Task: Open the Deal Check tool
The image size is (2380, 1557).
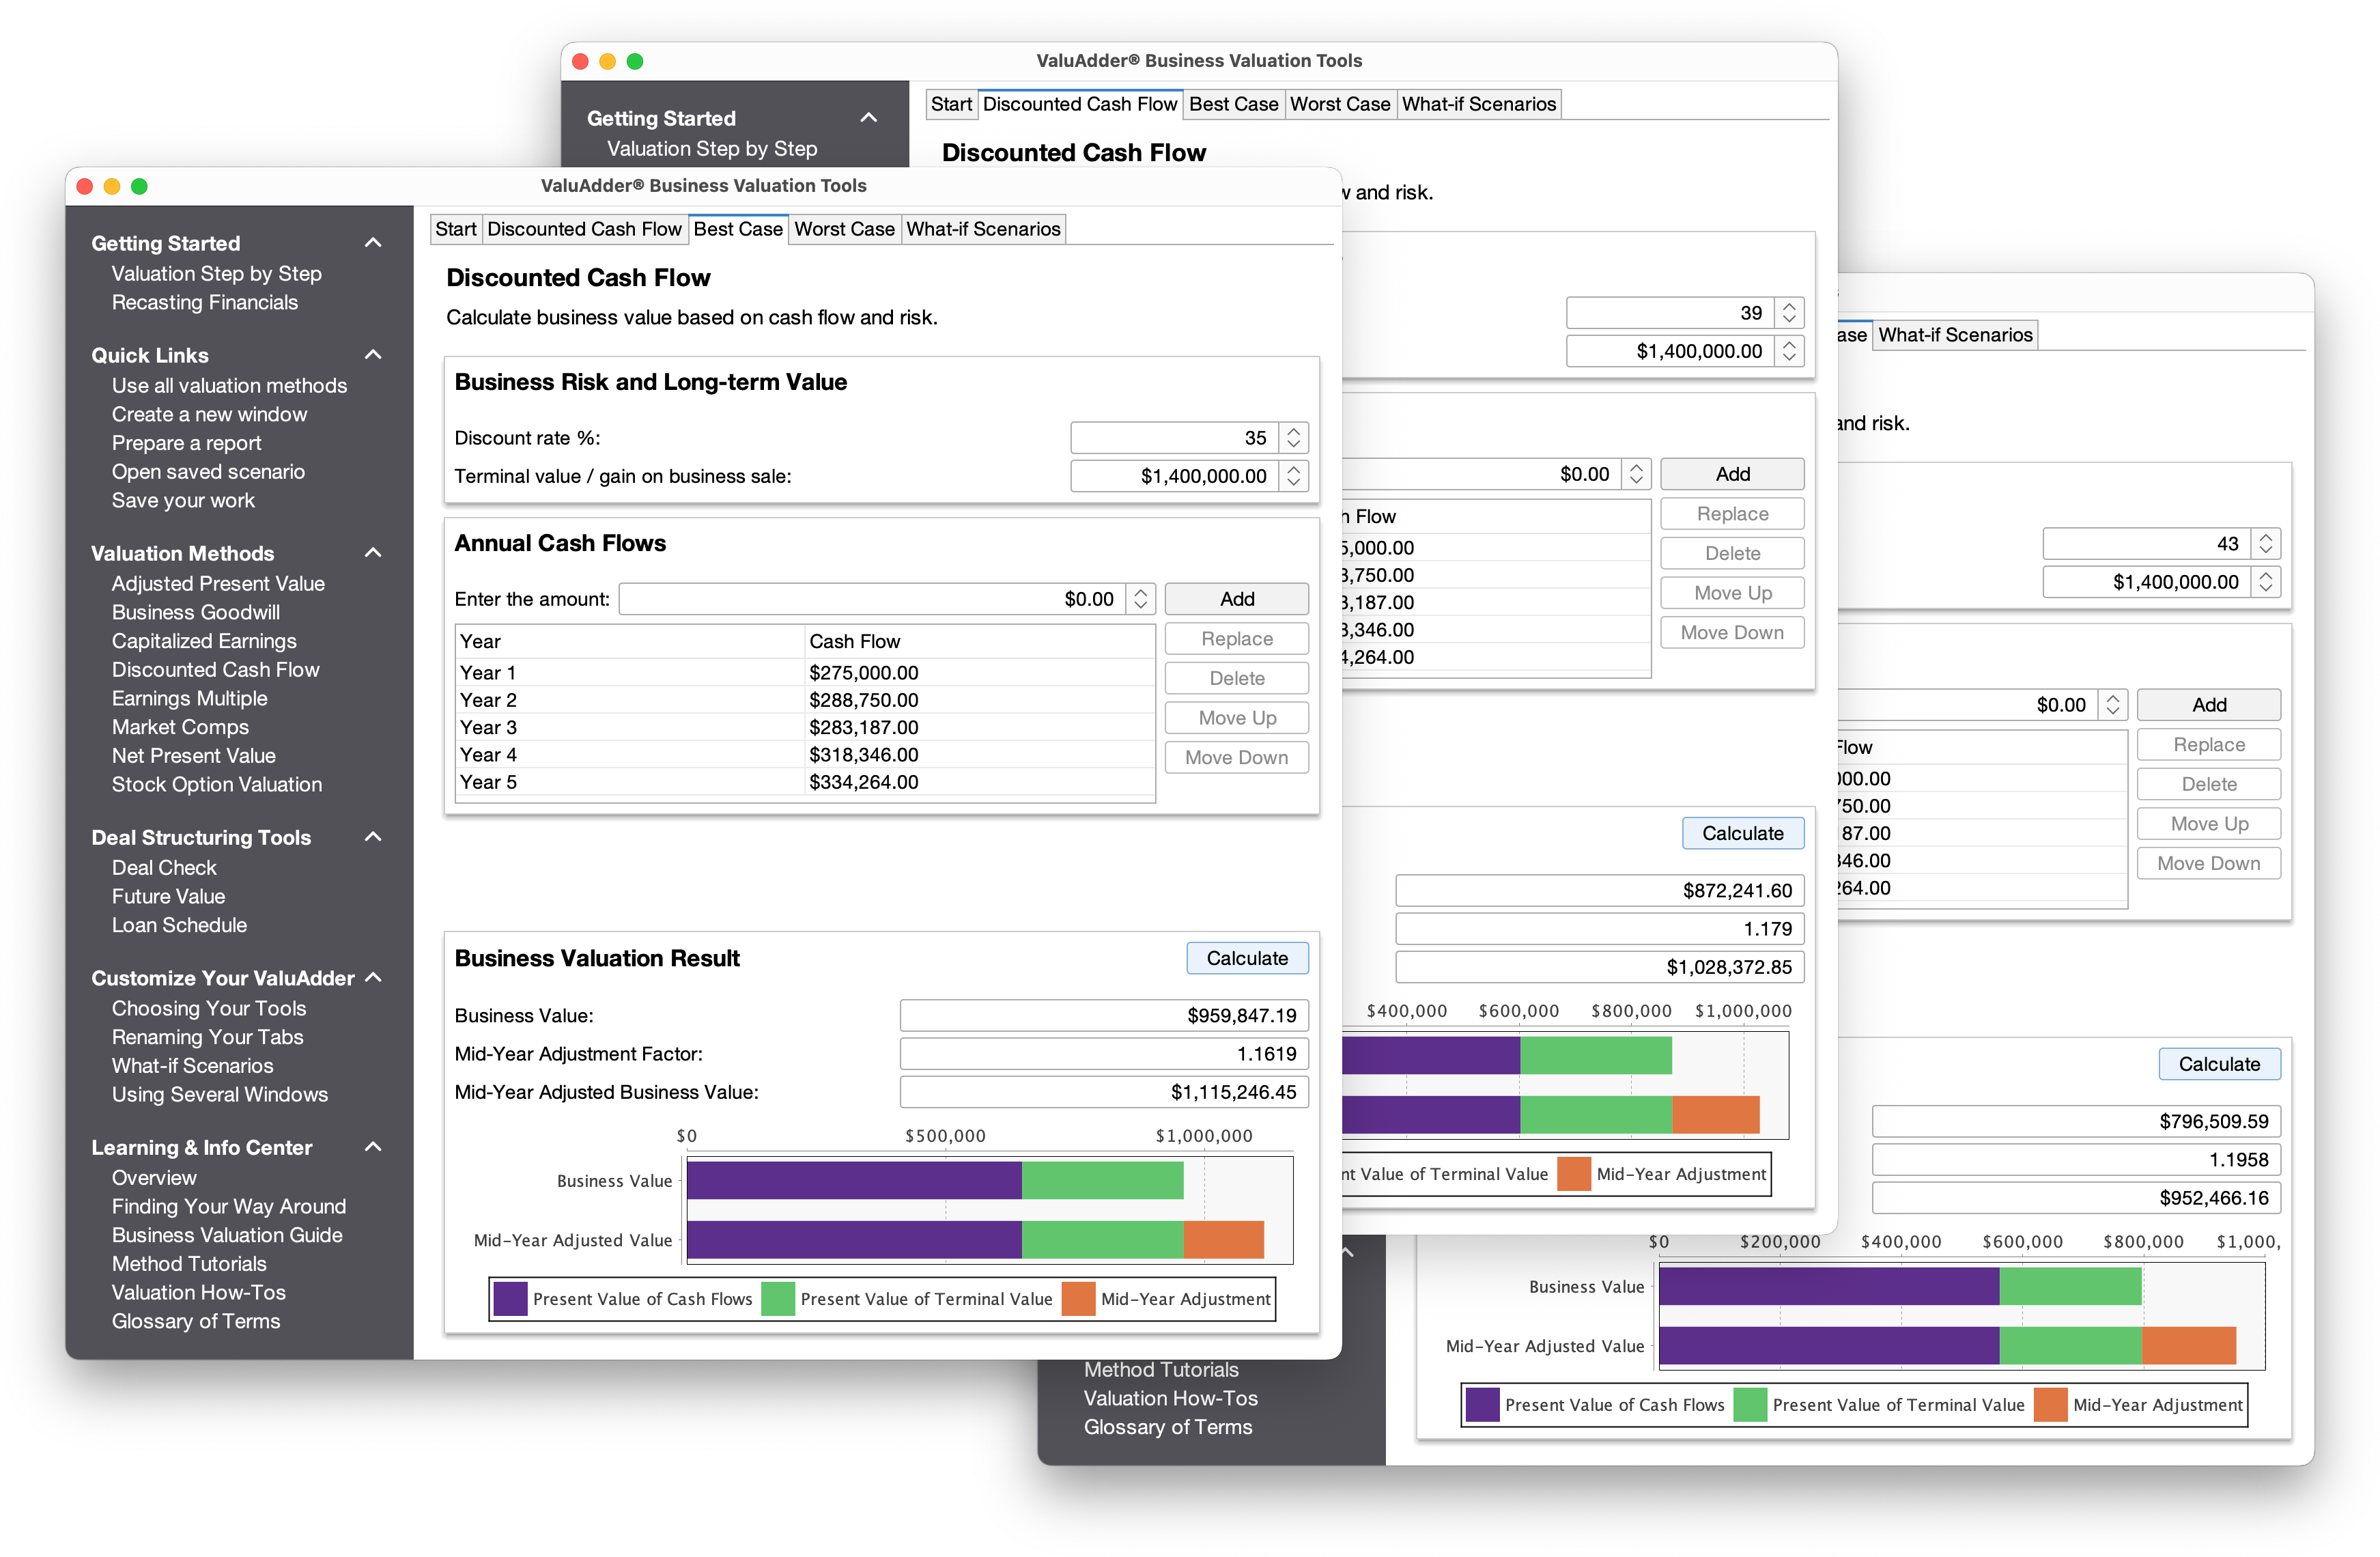Action: coord(164,867)
